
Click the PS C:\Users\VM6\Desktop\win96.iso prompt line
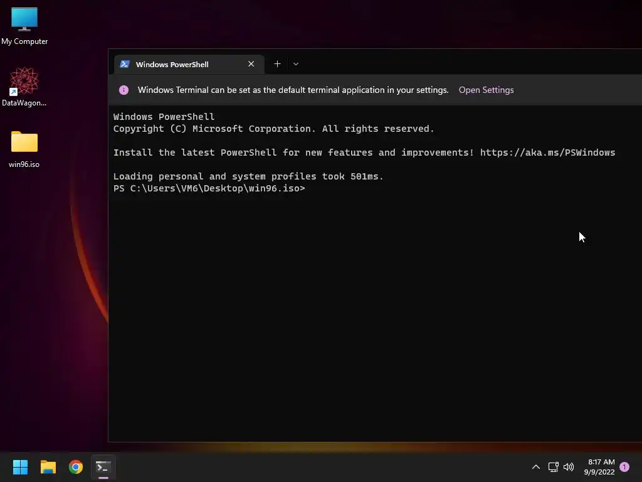point(209,188)
